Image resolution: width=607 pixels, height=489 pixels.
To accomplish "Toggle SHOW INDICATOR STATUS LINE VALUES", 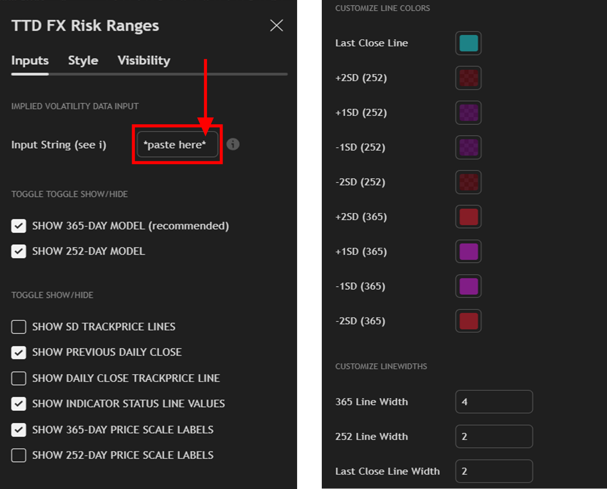I will pyautogui.click(x=19, y=404).
